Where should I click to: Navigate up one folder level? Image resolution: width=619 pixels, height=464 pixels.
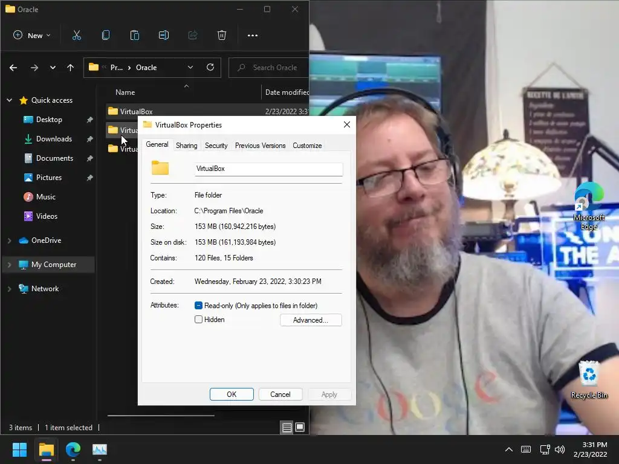pyautogui.click(x=70, y=68)
